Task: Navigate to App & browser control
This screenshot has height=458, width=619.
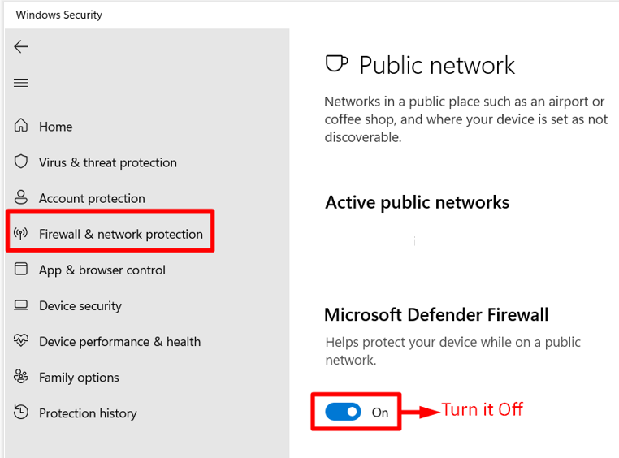Action: 102,270
